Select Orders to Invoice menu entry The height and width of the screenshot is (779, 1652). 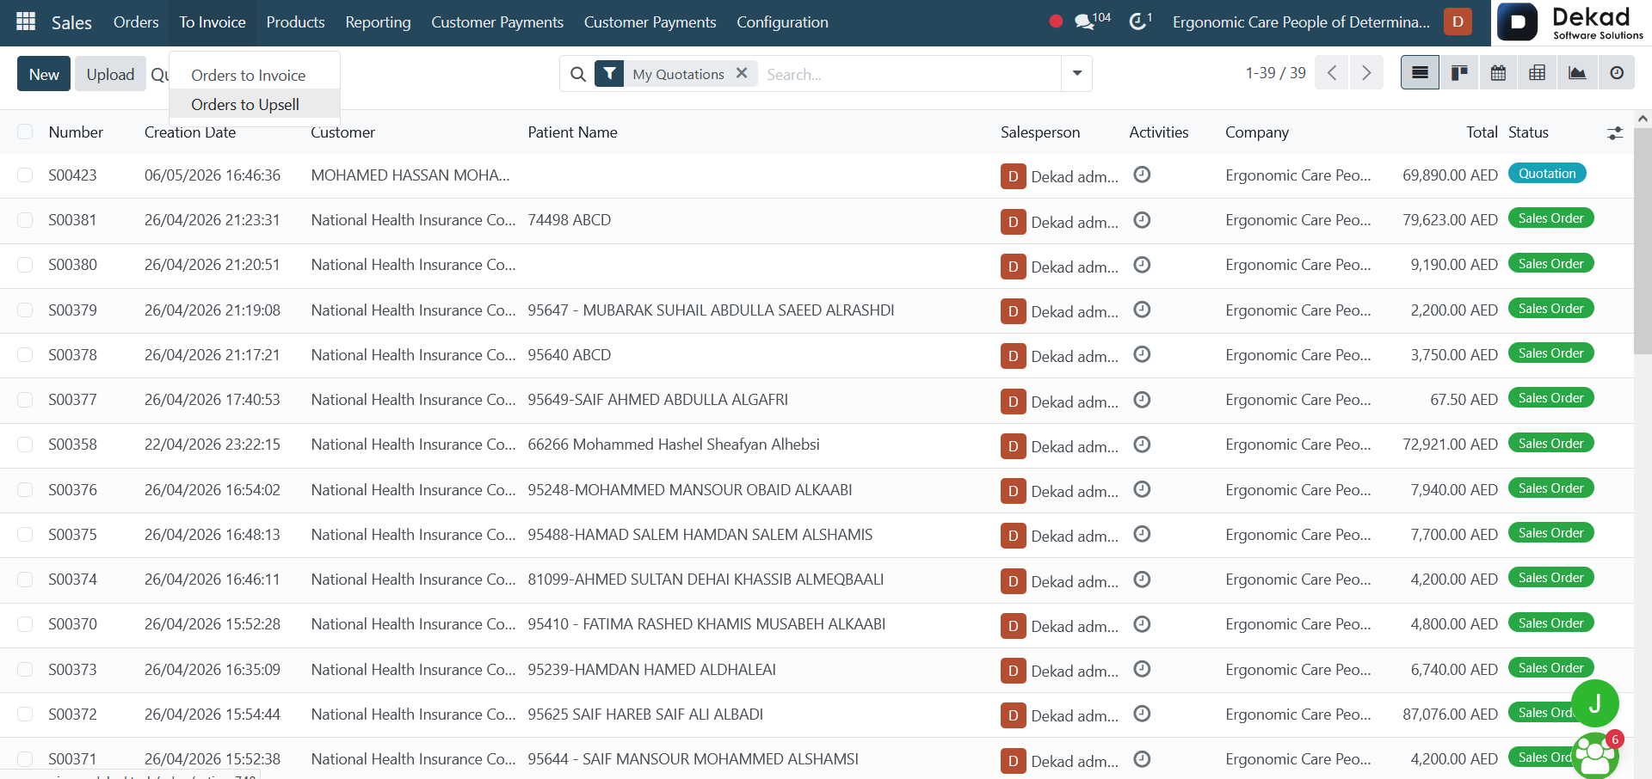click(x=249, y=76)
